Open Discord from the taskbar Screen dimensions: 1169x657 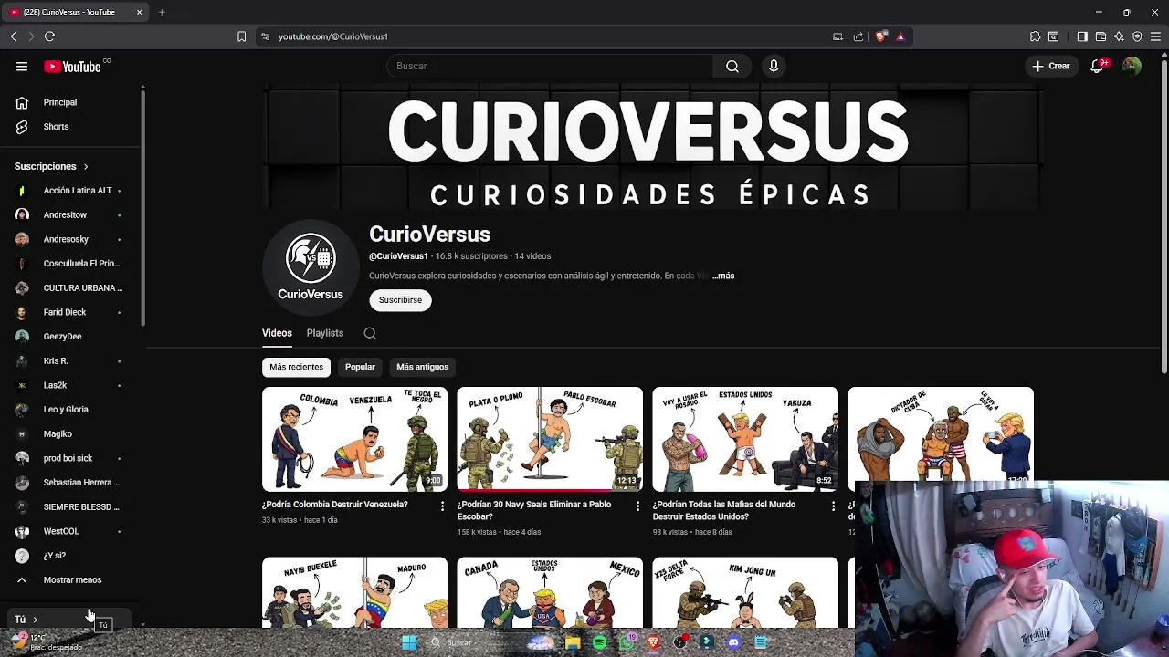733,642
